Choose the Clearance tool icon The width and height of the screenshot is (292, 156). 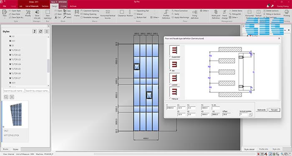pyautogui.click(x=122, y=12)
